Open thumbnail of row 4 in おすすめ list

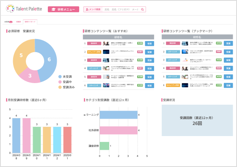click(106, 68)
